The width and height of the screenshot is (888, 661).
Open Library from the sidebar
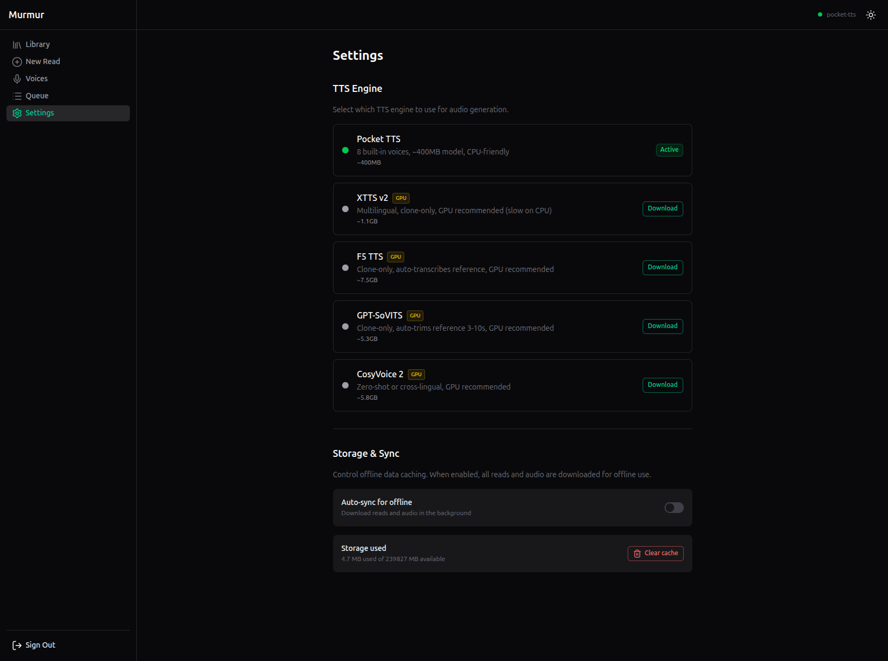tap(37, 44)
